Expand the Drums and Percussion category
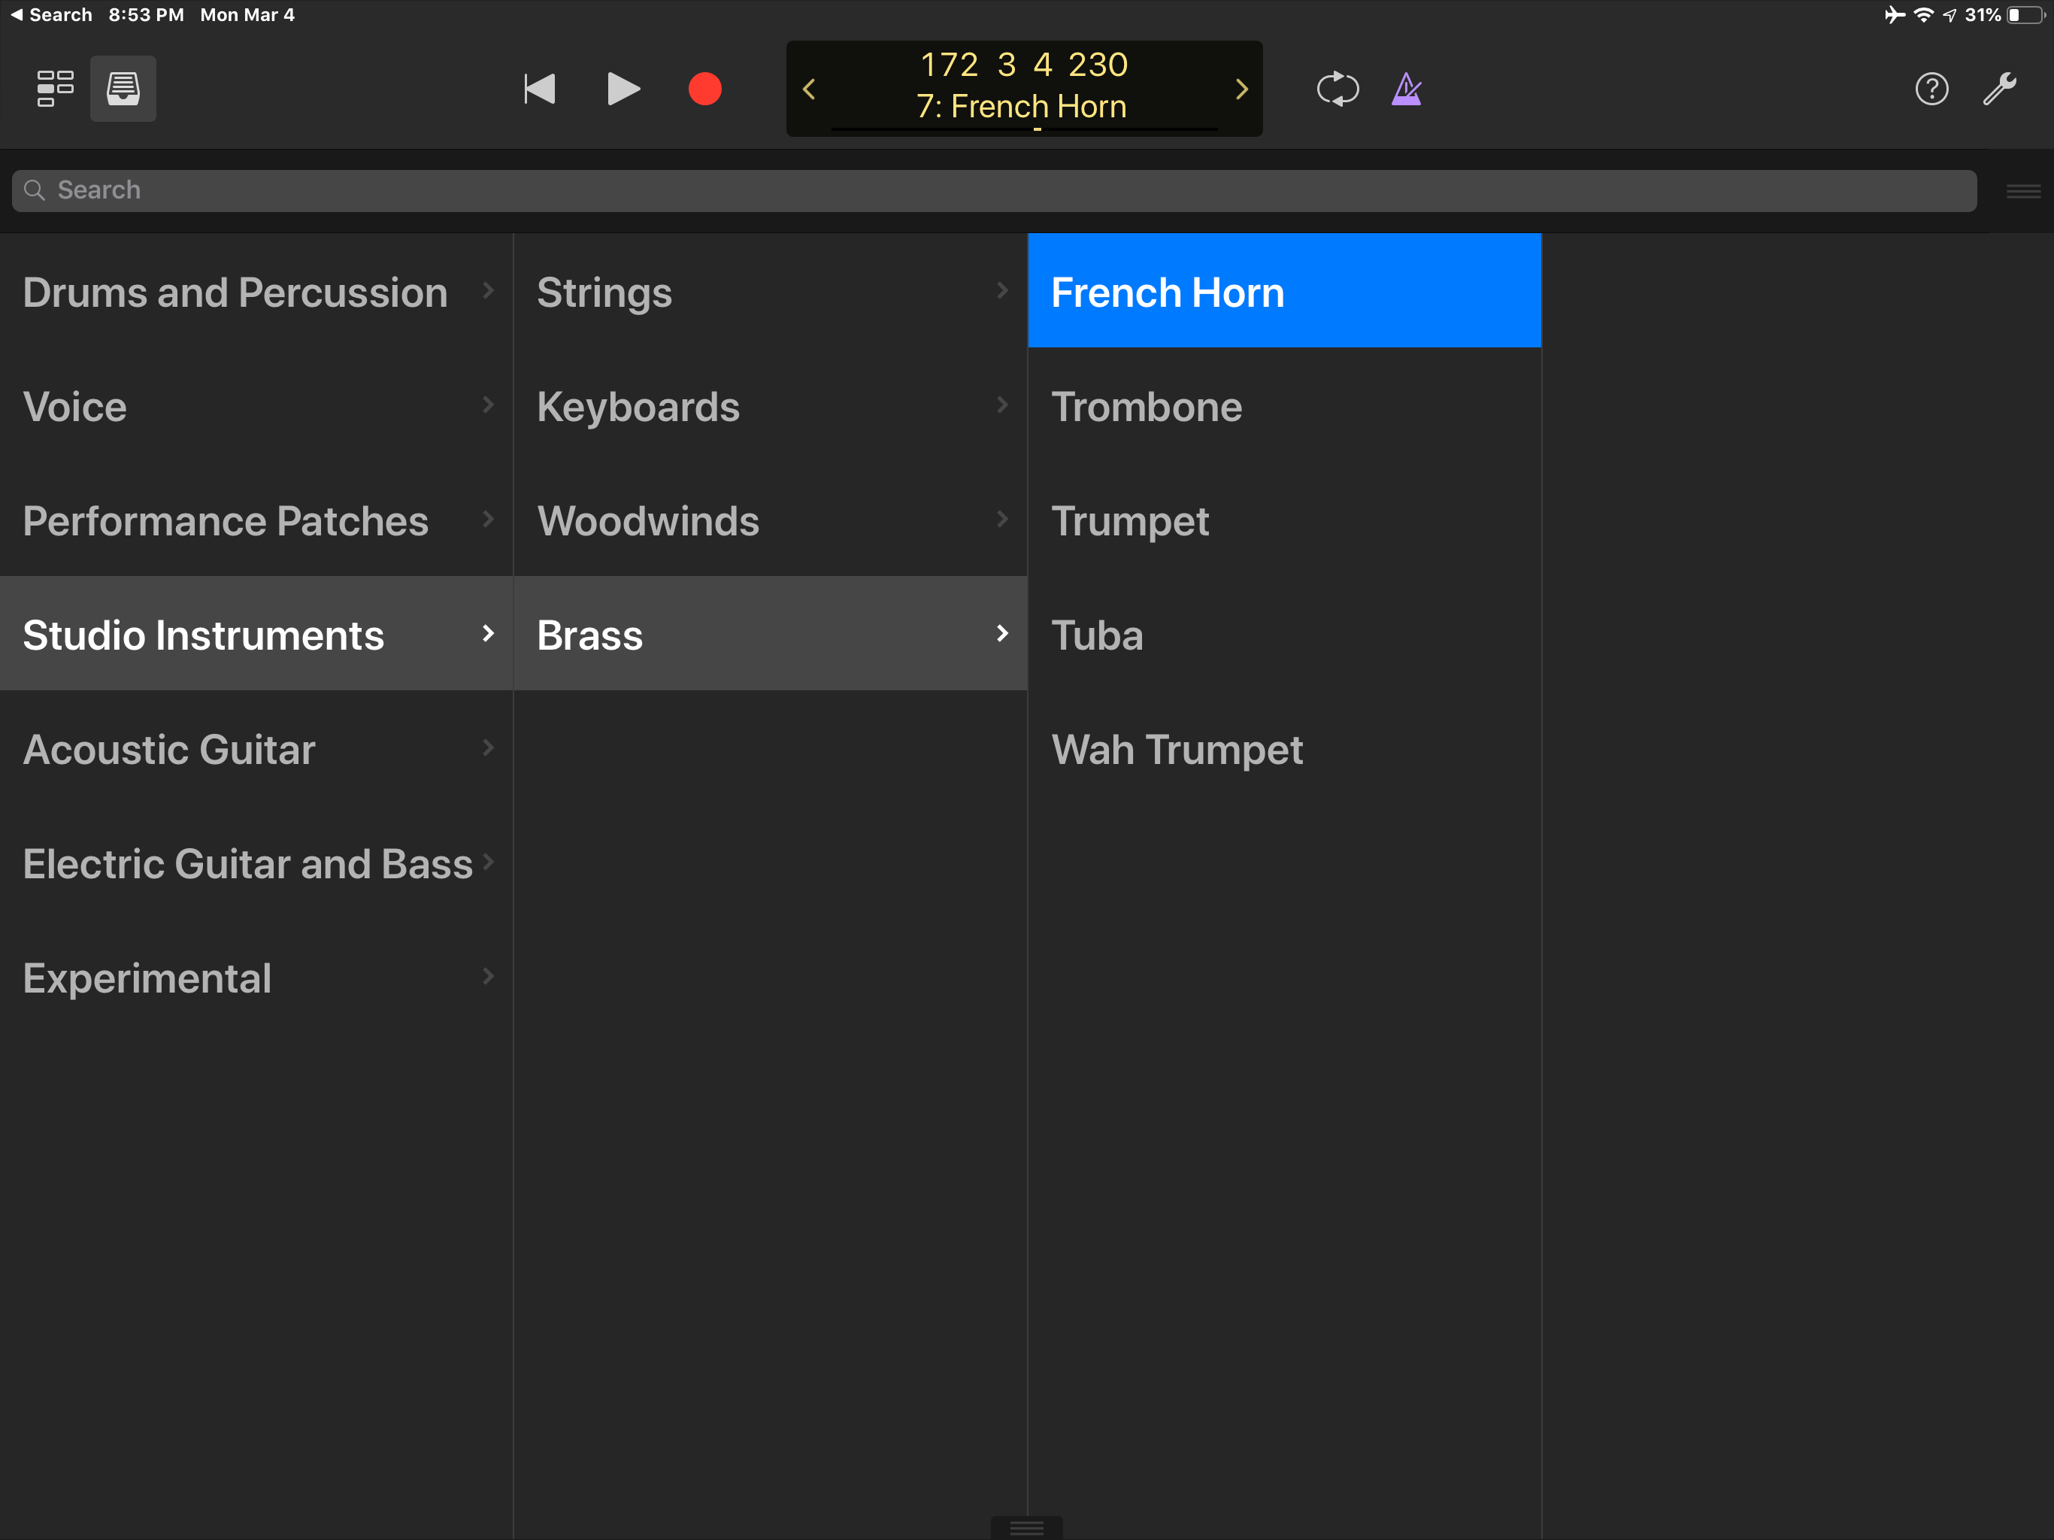The image size is (2054, 1540). 256,292
